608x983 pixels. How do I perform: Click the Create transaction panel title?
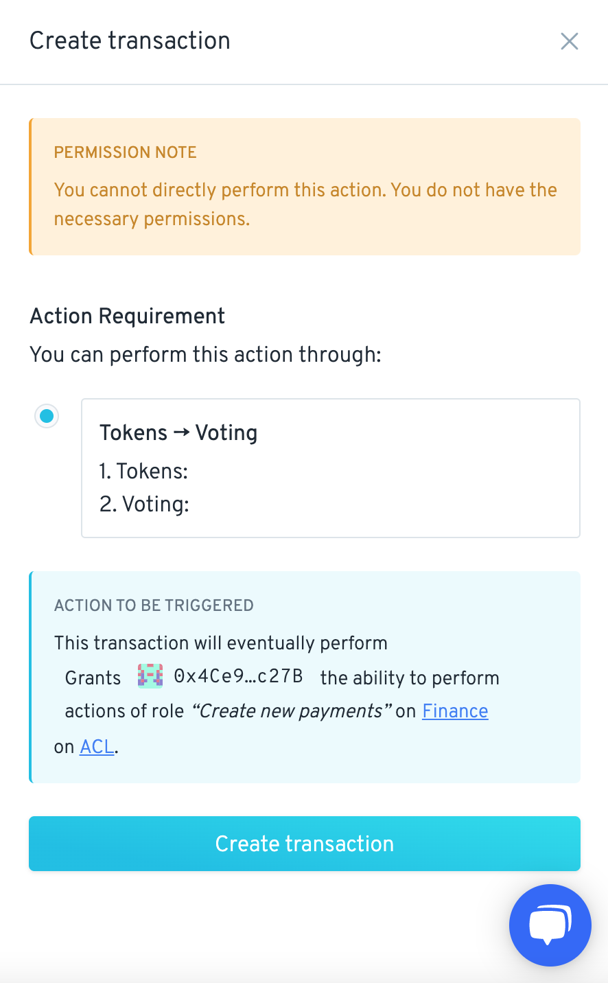[130, 41]
